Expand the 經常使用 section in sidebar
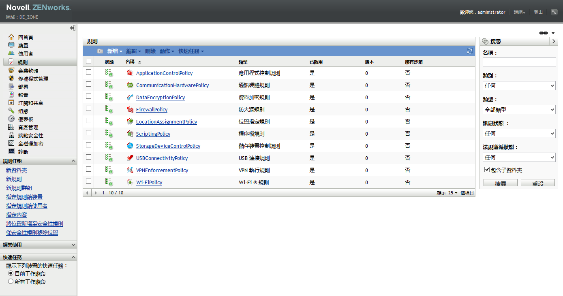The image size is (563, 296). [73, 245]
